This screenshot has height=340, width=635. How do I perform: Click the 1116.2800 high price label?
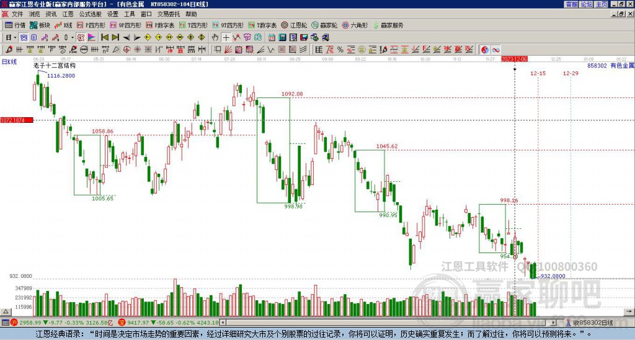tap(61, 76)
